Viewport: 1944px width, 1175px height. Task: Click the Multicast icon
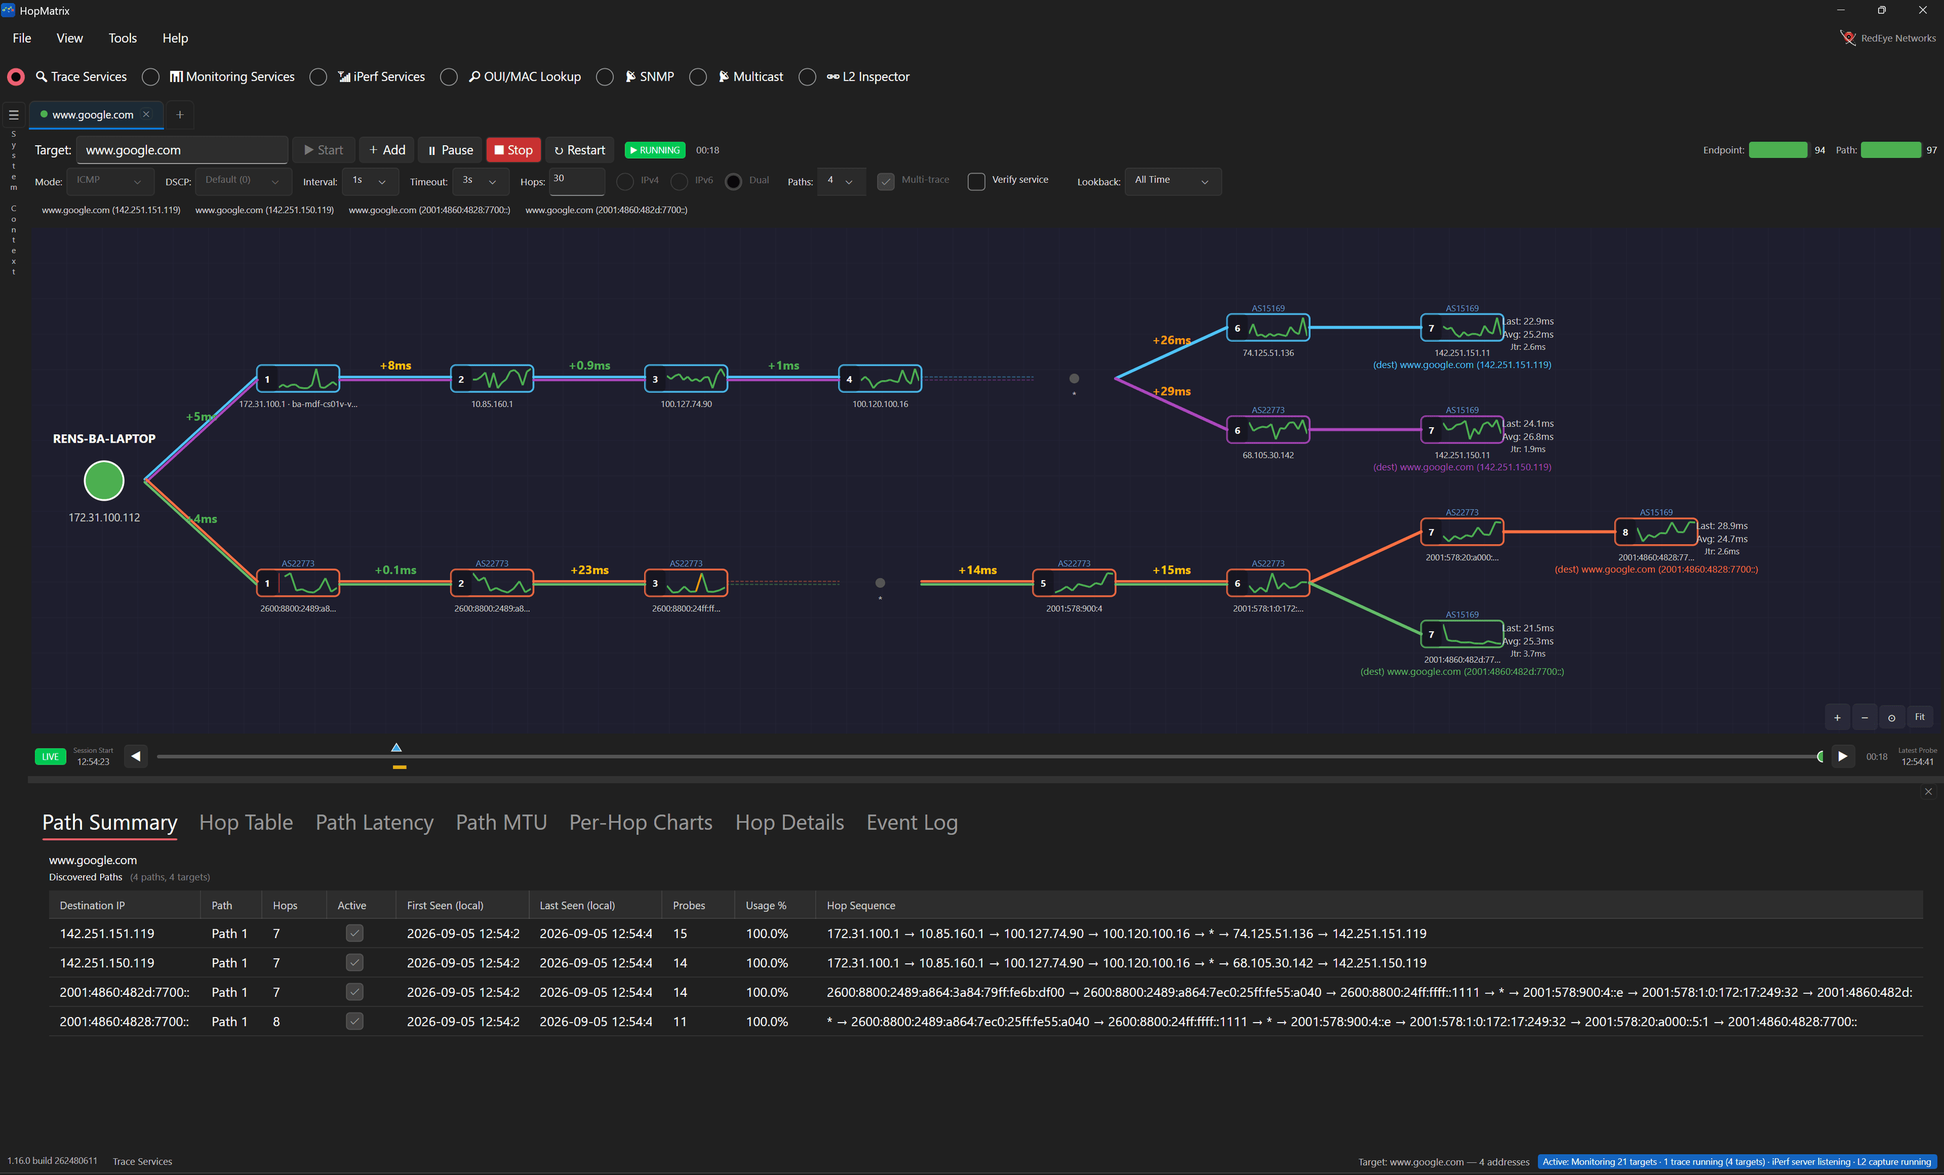[724, 77]
